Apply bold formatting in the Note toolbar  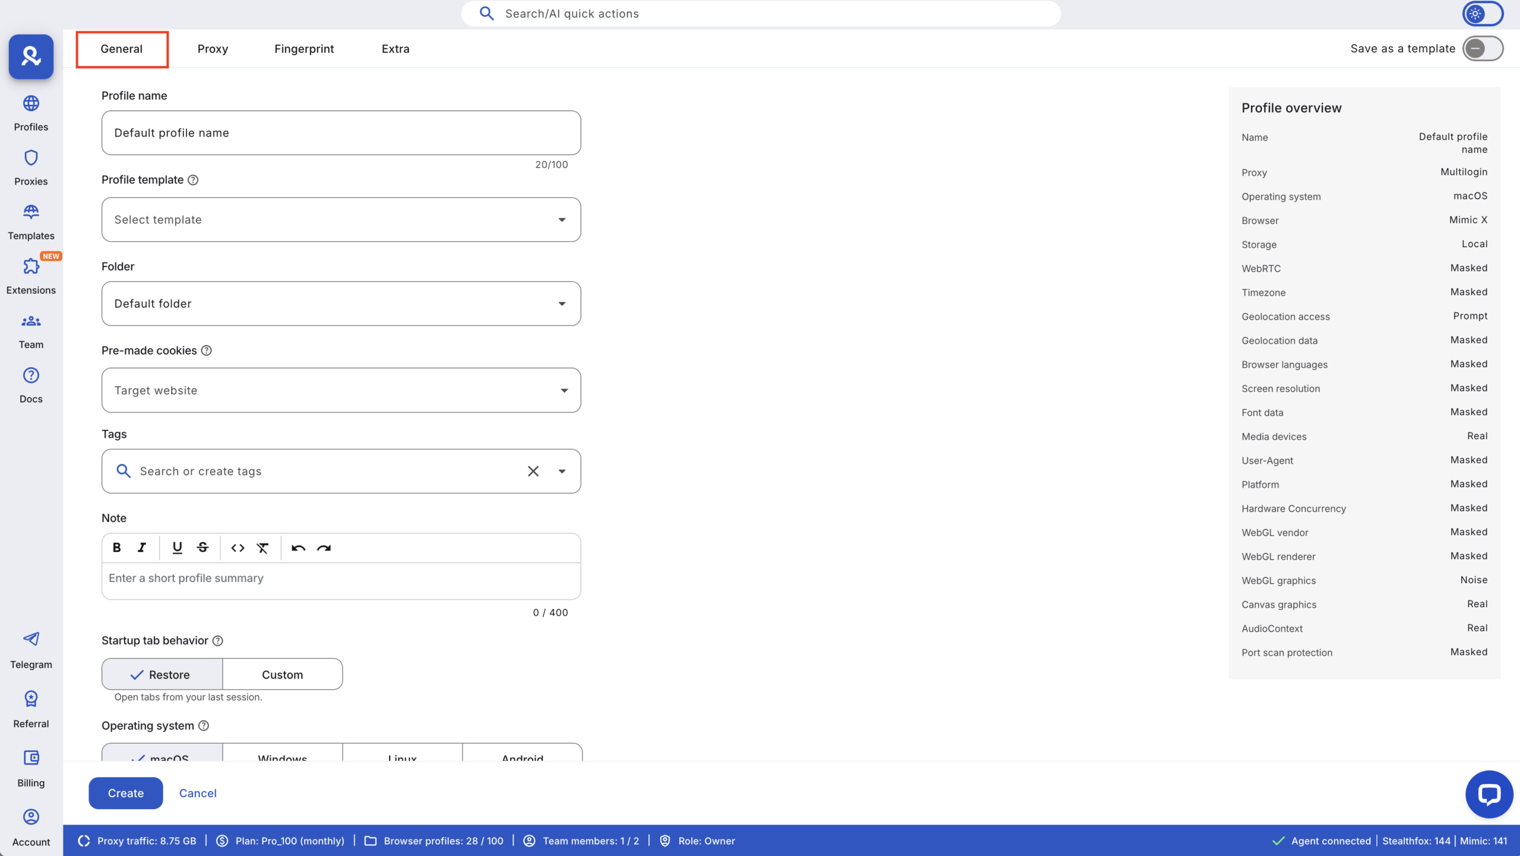click(117, 548)
